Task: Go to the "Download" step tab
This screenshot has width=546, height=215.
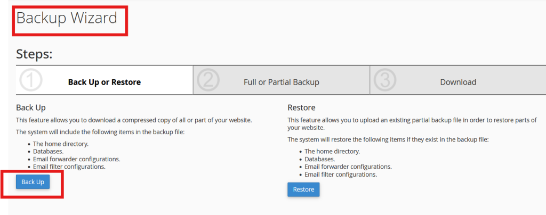Action: [x=458, y=82]
